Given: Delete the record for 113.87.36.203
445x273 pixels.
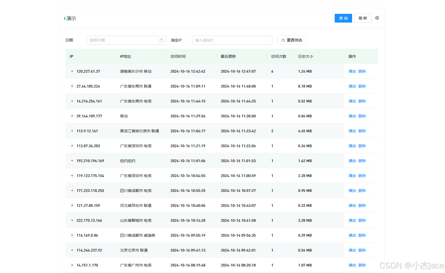Looking at the screenshot, I should (362, 146).
